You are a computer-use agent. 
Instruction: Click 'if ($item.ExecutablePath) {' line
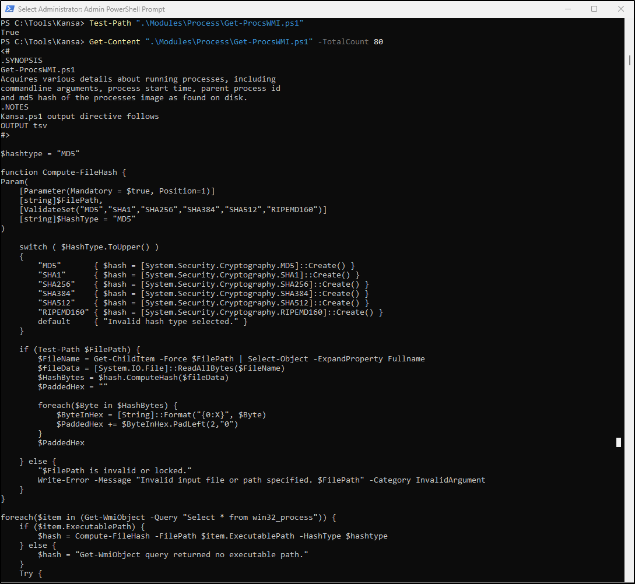(82, 526)
